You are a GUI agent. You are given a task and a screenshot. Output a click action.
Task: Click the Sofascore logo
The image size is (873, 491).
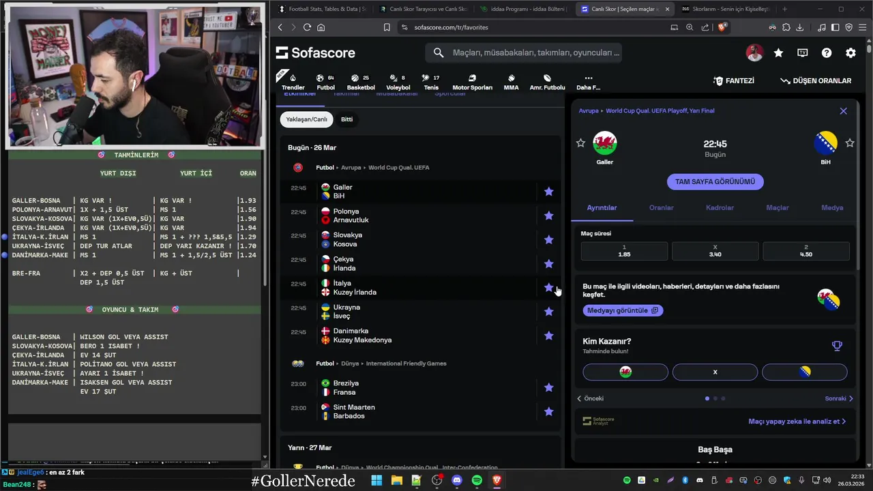(x=315, y=53)
